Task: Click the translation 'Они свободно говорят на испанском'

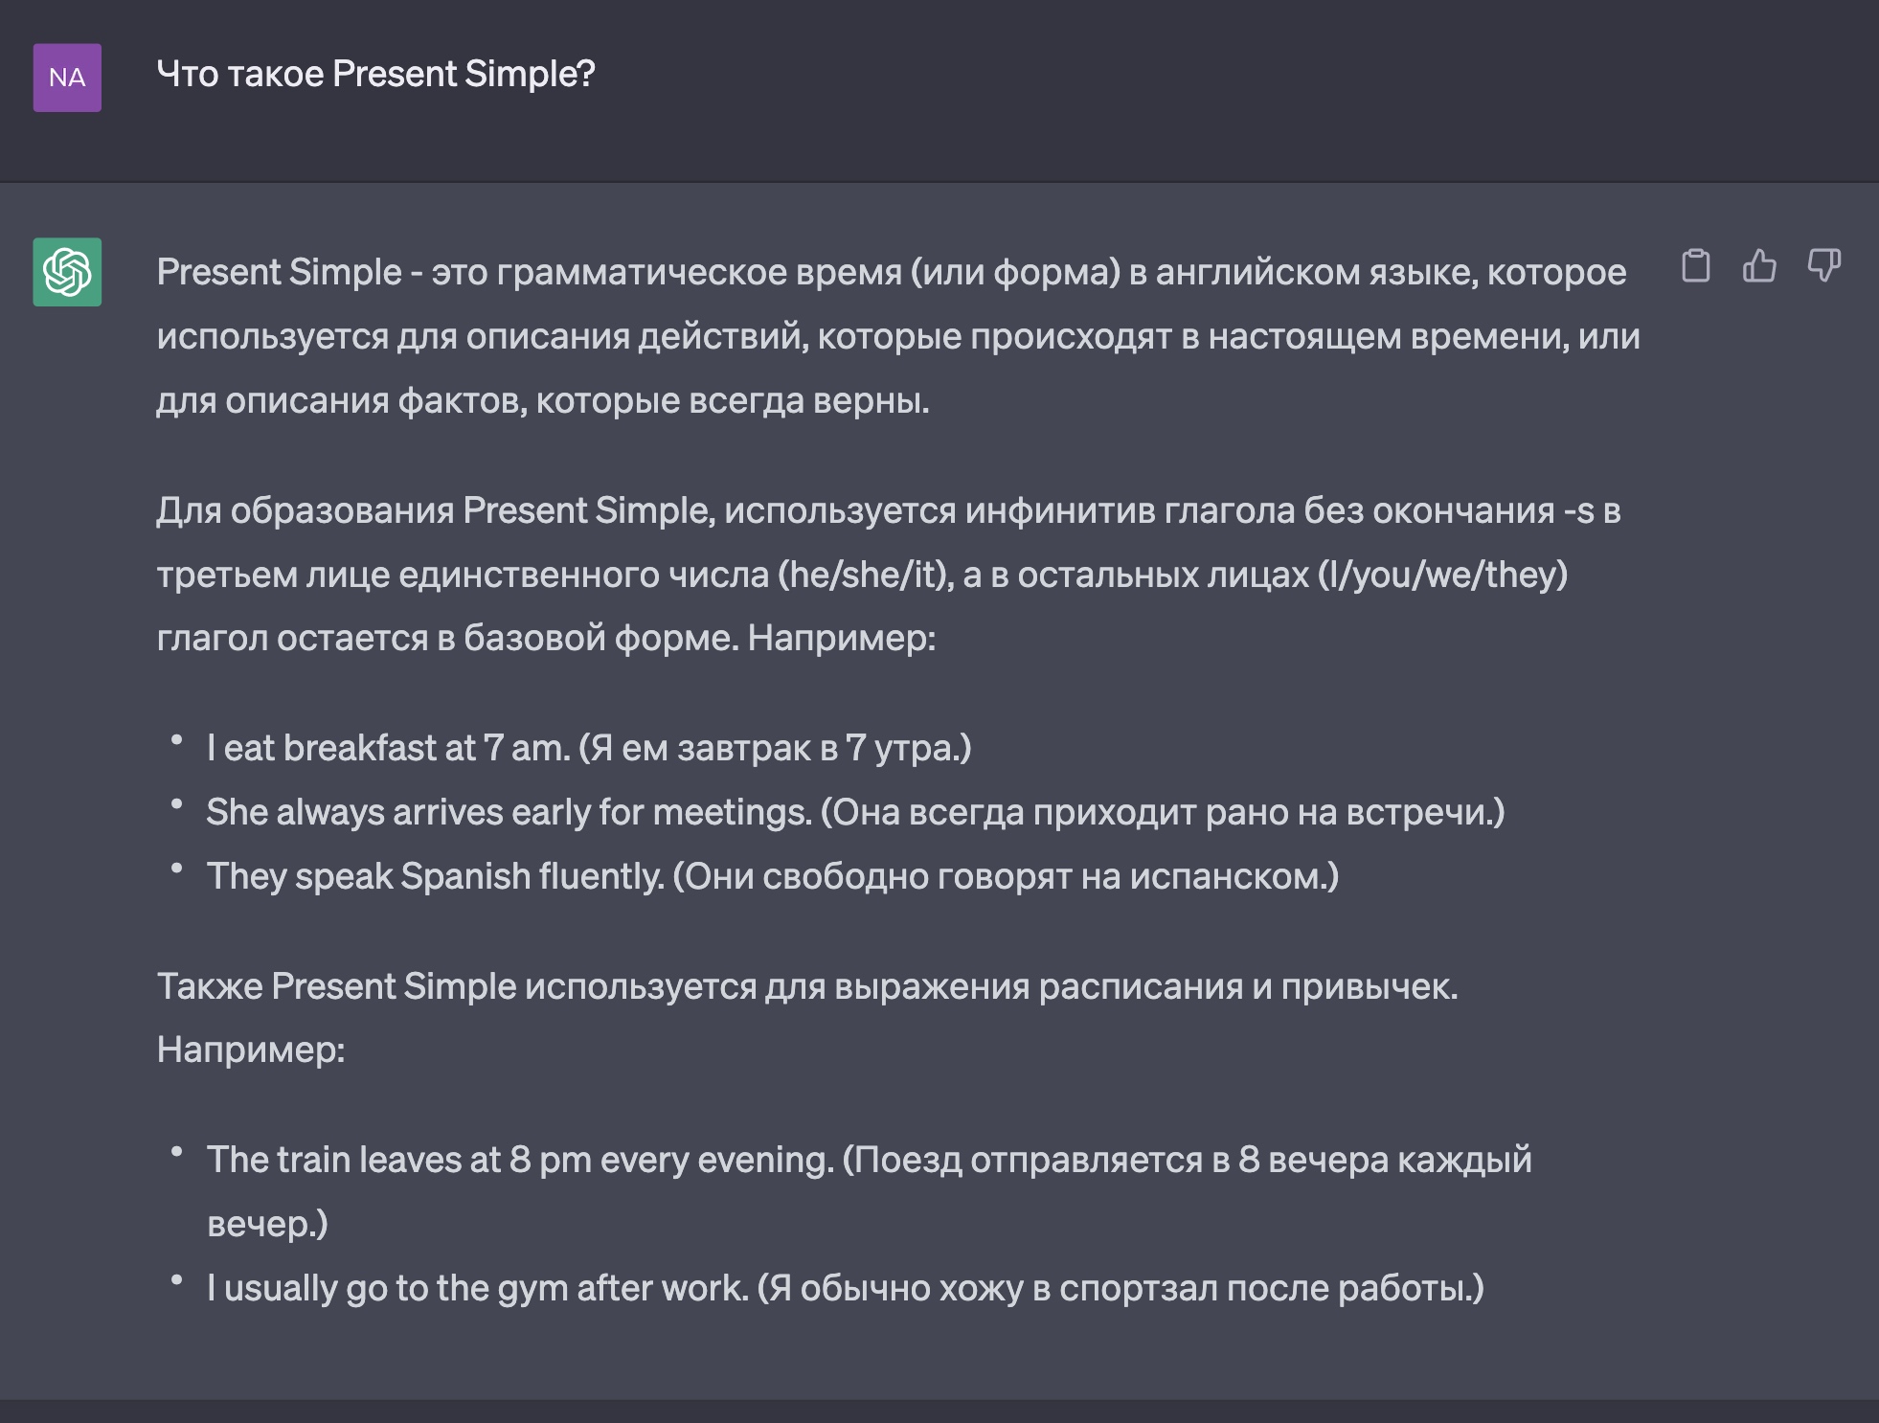Action: (x=1006, y=876)
